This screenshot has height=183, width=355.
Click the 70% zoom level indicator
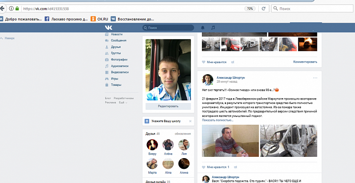(250, 8)
